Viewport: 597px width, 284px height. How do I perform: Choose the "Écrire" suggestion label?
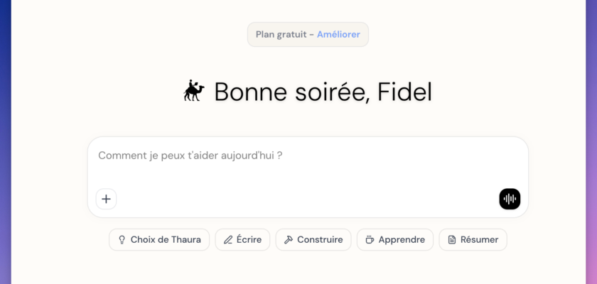point(249,240)
